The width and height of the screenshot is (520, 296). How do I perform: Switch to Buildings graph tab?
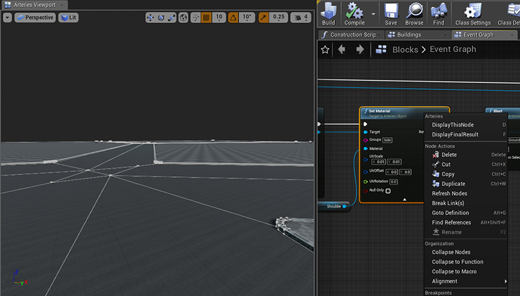pos(419,35)
